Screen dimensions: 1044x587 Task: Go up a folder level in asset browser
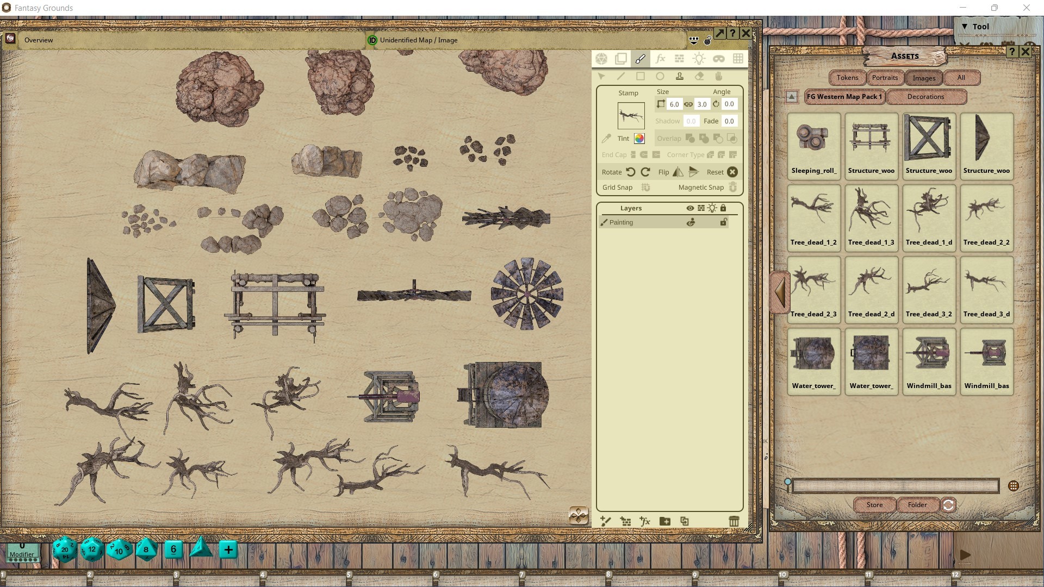pos(791,97)
